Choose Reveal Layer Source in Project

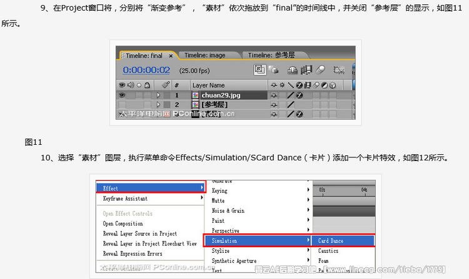139,233
